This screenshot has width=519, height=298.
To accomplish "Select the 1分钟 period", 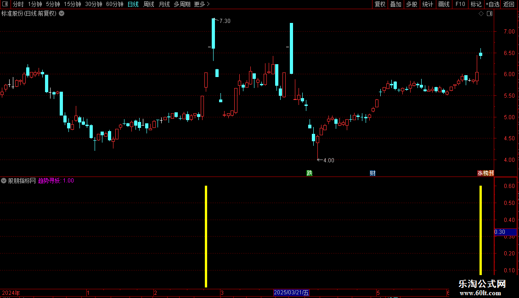I will coord(35,4).
